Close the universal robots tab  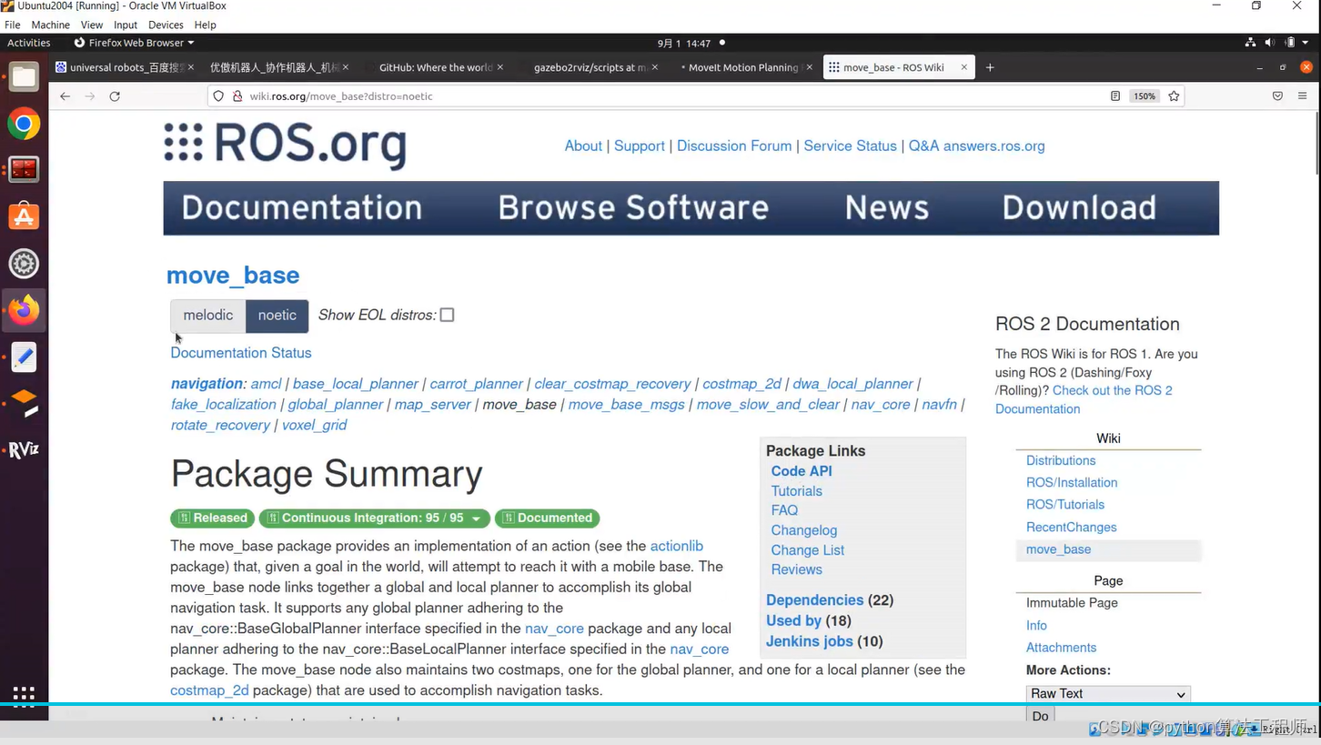pos(191,67)
